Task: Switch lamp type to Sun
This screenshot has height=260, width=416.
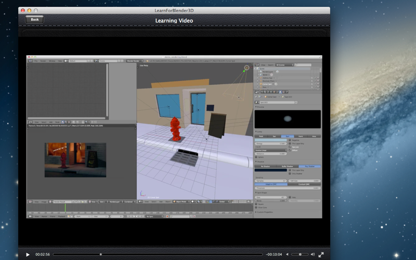Action: (275, 136)
